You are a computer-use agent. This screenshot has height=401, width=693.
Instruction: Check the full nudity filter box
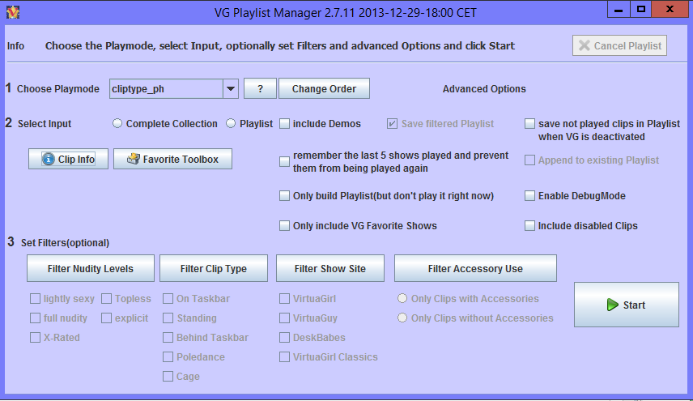35,318
